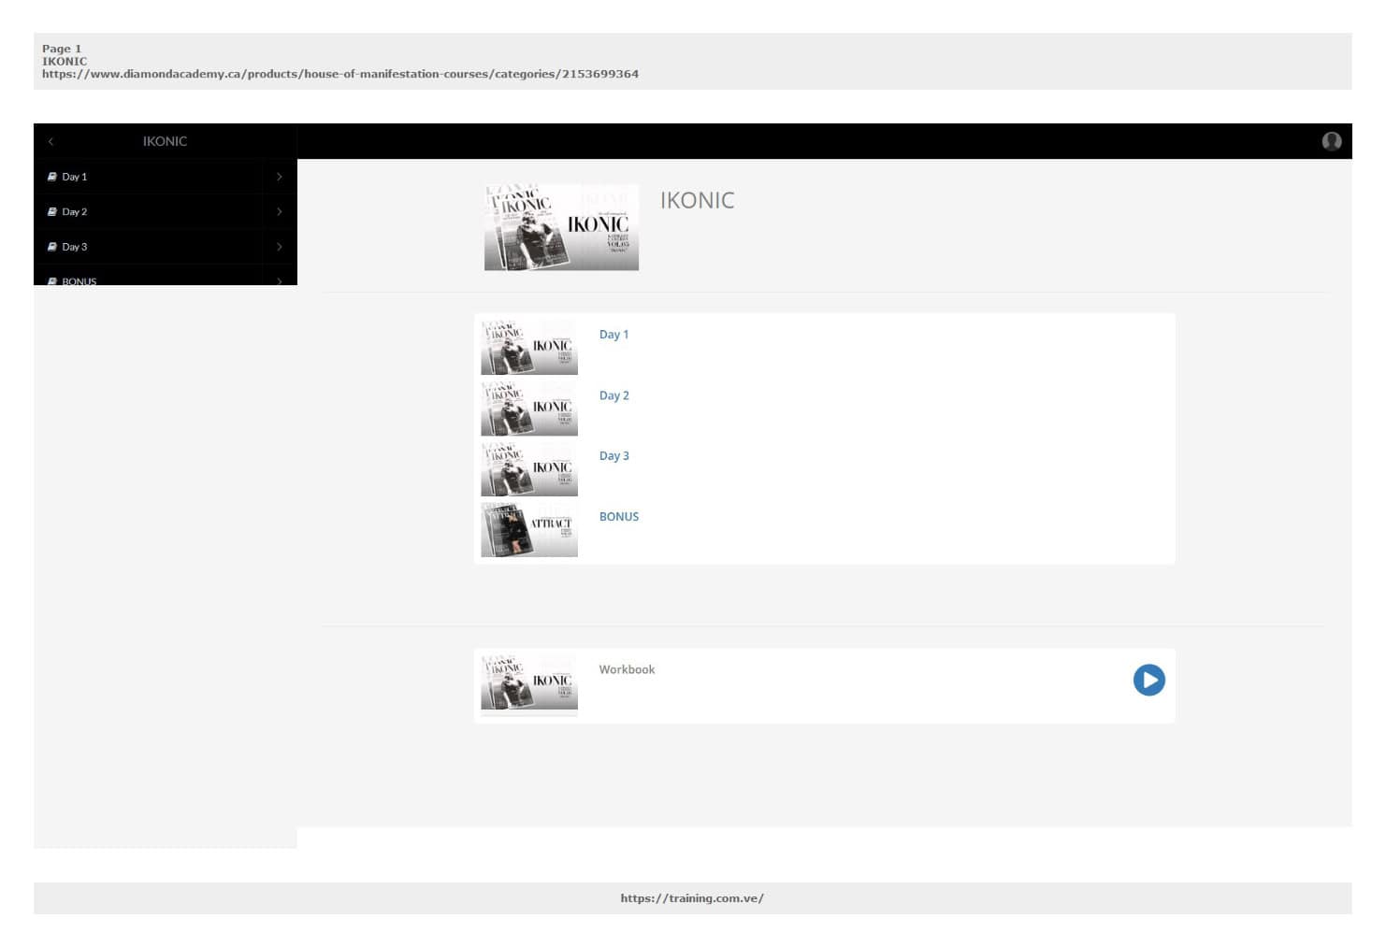
Task: Click the book icon next to Day 2
Action: 52,212
